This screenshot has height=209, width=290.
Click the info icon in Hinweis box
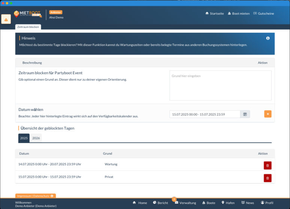click(268, 38)
